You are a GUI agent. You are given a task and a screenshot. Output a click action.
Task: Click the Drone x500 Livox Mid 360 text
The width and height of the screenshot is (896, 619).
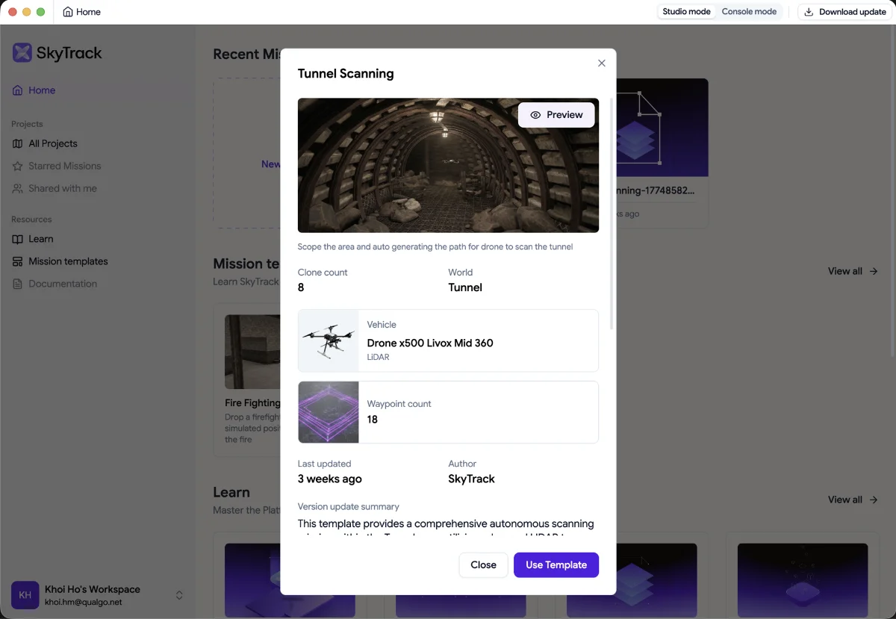[x=430, y=343]
